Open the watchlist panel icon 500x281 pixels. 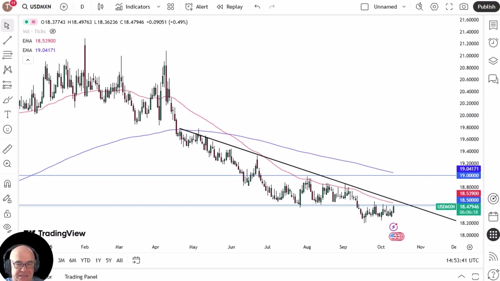[493, 25]
